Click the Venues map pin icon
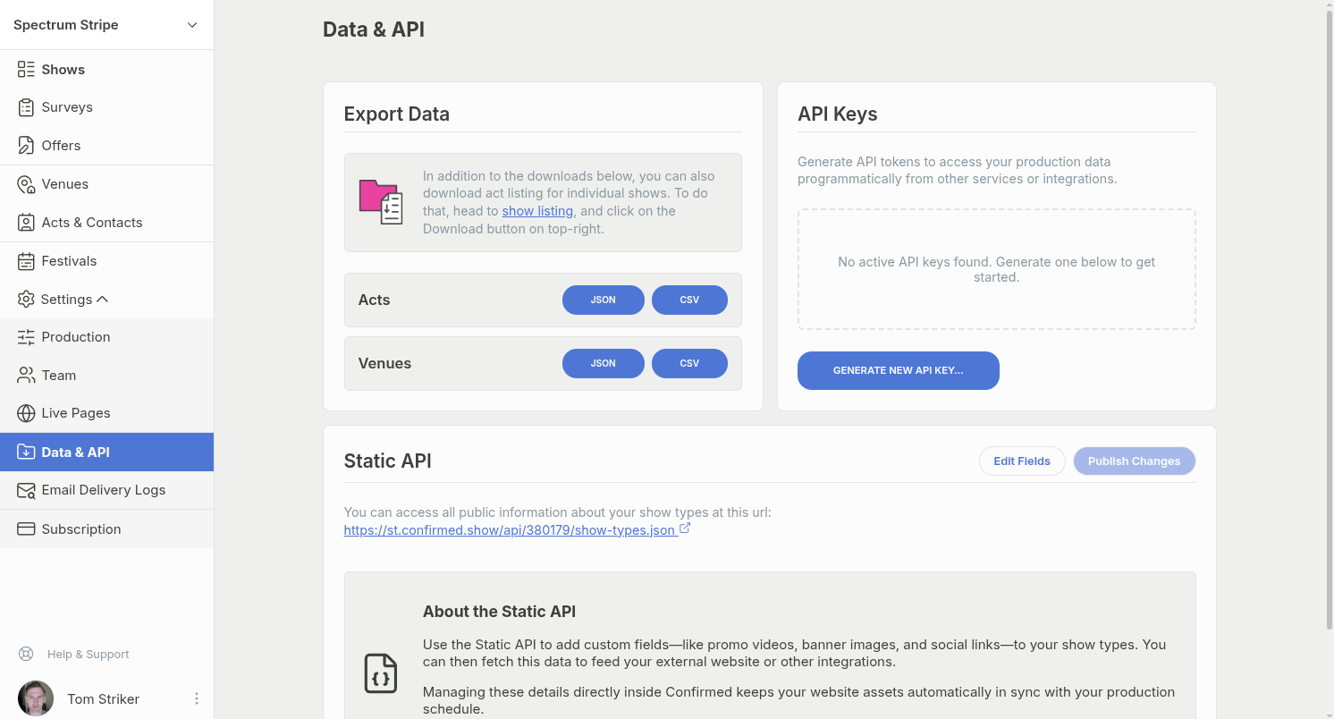This screenshot has height=719, width=1334. (x=26, y=184)
